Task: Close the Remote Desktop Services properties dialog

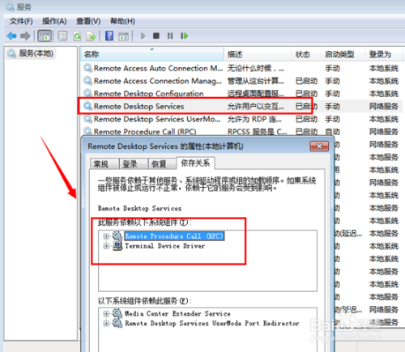Action: [x=319, y=146]
